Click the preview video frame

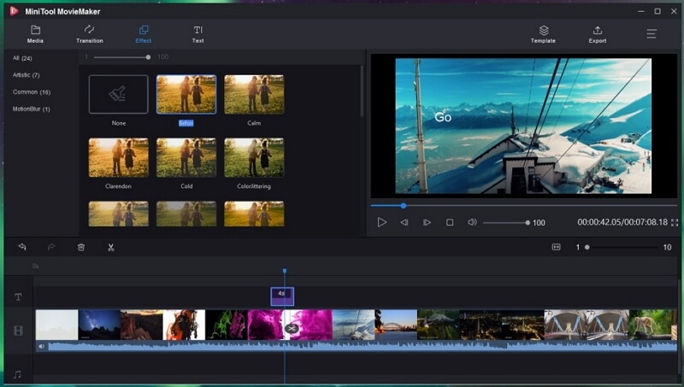[523, 126]
